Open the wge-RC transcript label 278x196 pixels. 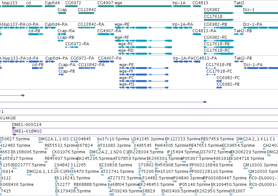[x=125, y=44]
